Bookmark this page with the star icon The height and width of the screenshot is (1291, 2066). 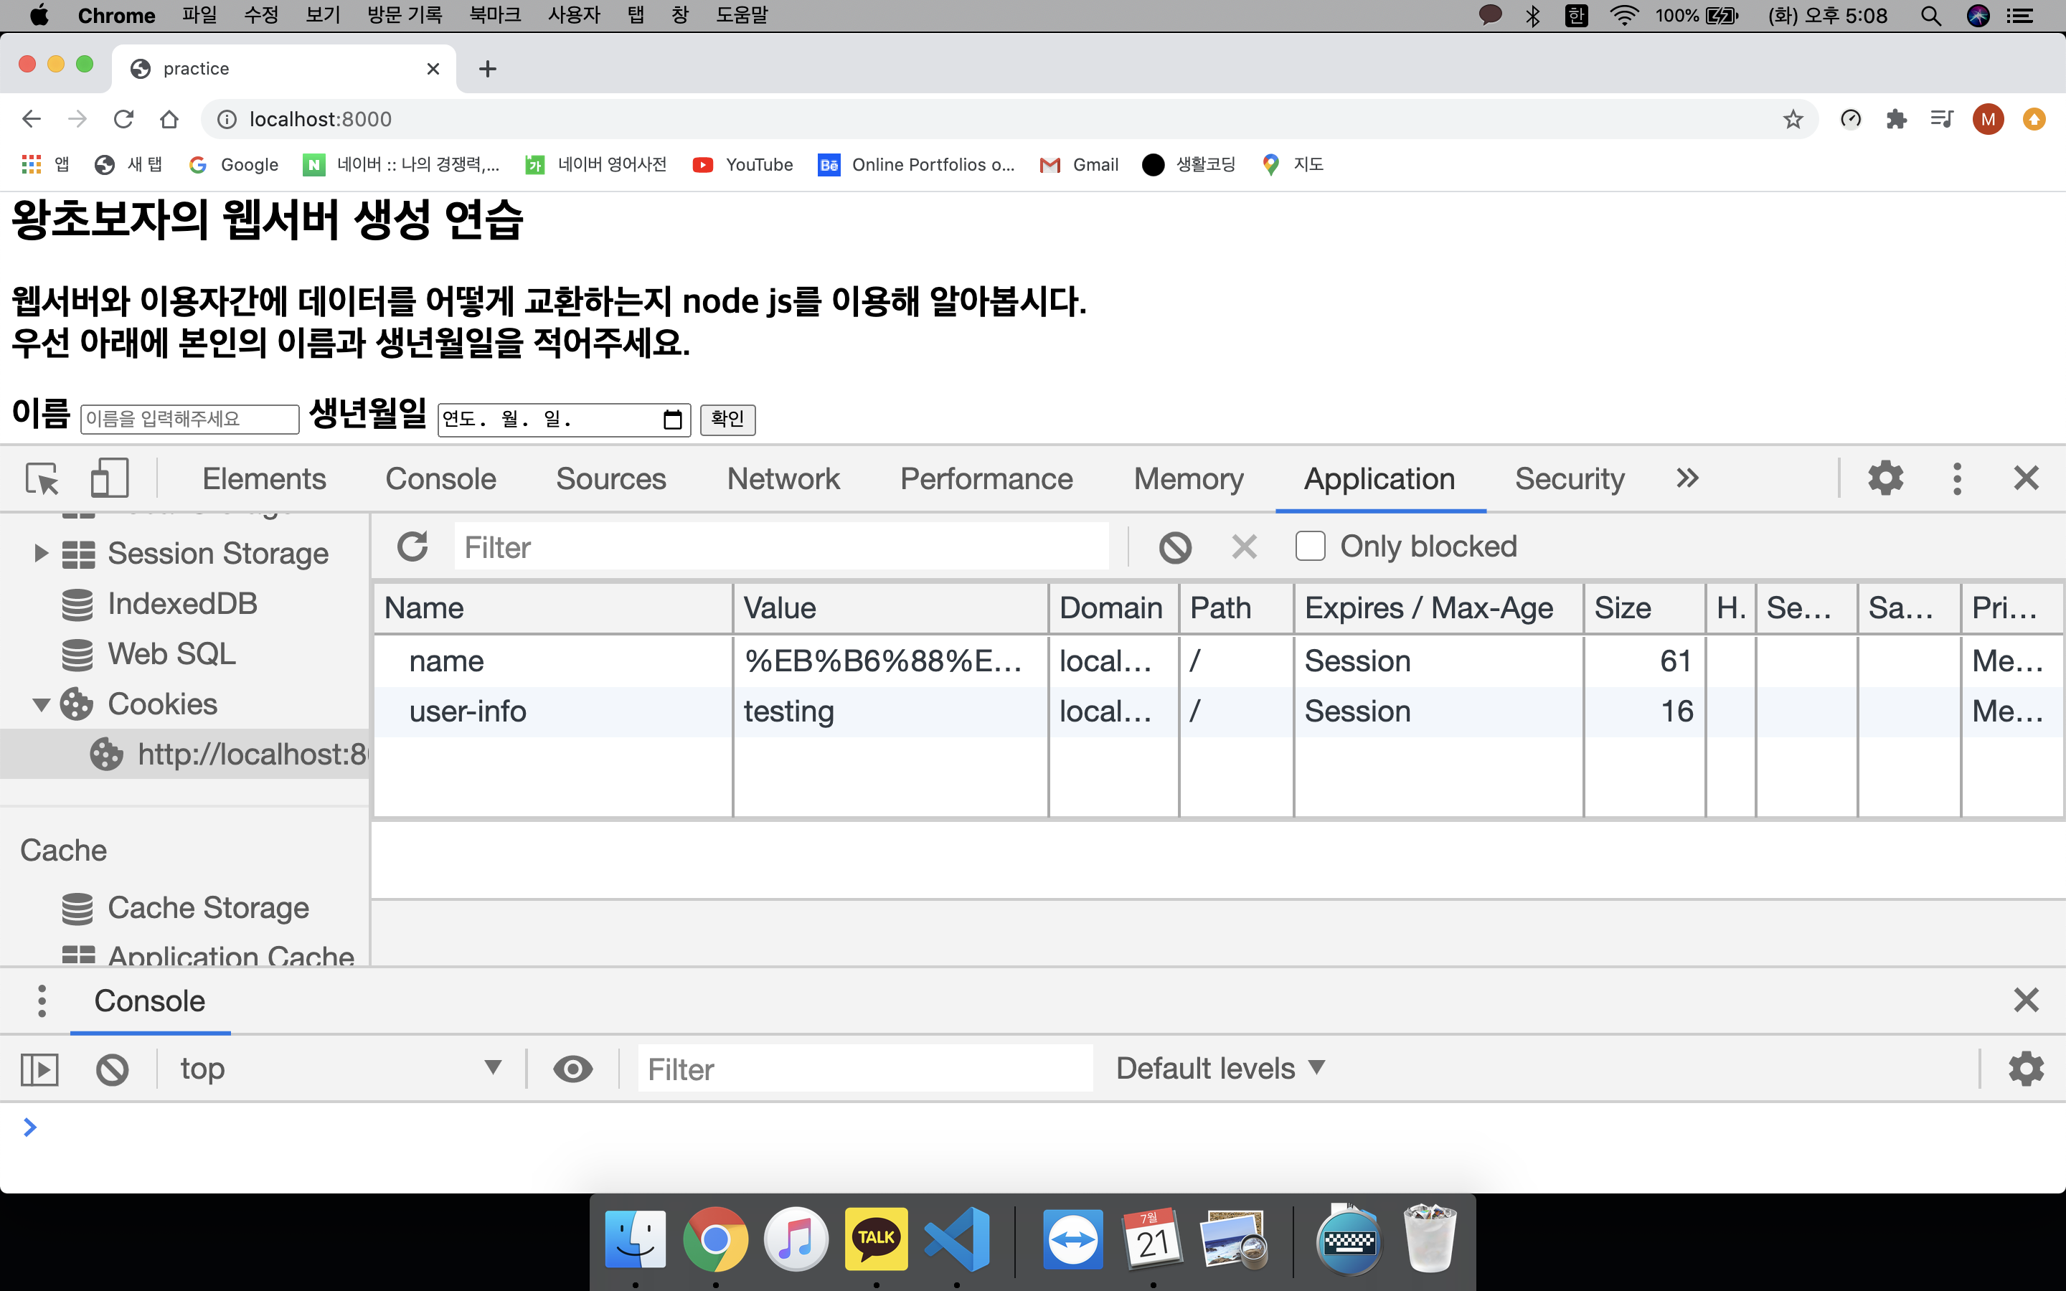click(1793, 120)
